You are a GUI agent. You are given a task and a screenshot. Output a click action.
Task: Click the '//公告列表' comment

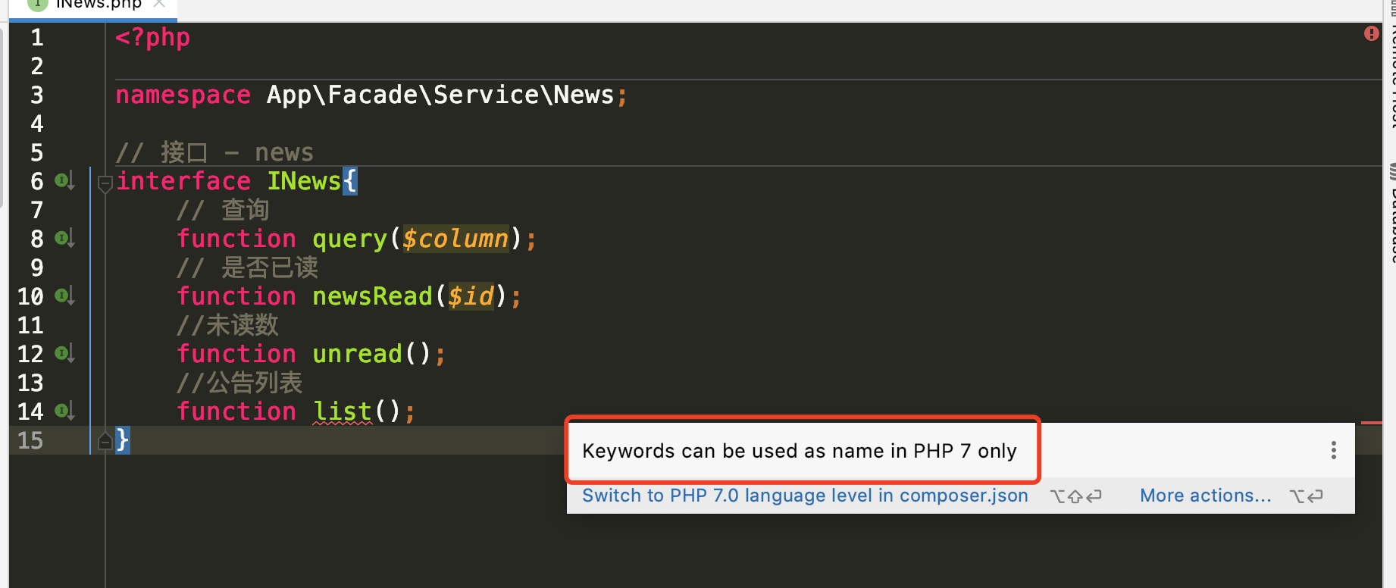[x=239, y=383]
